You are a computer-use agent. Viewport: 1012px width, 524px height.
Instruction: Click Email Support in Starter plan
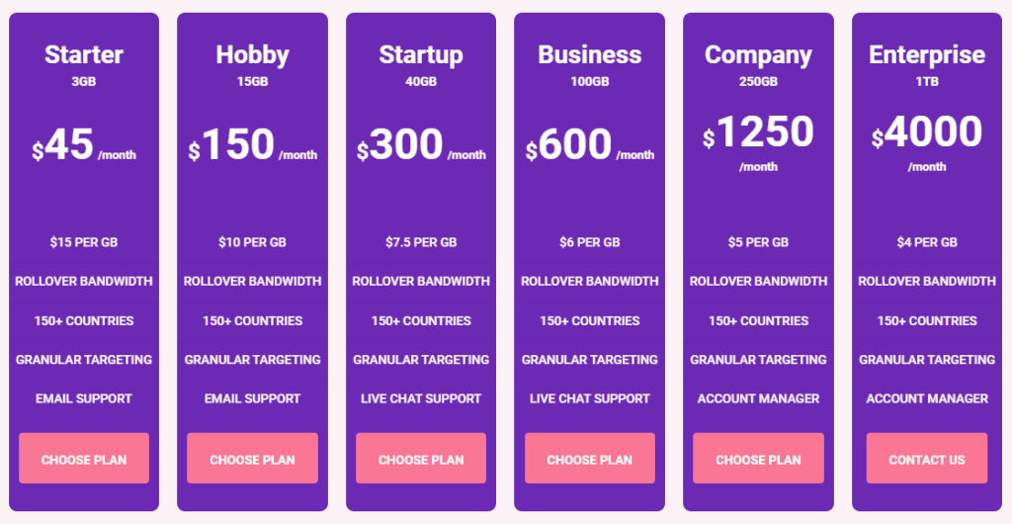[84, 398]
